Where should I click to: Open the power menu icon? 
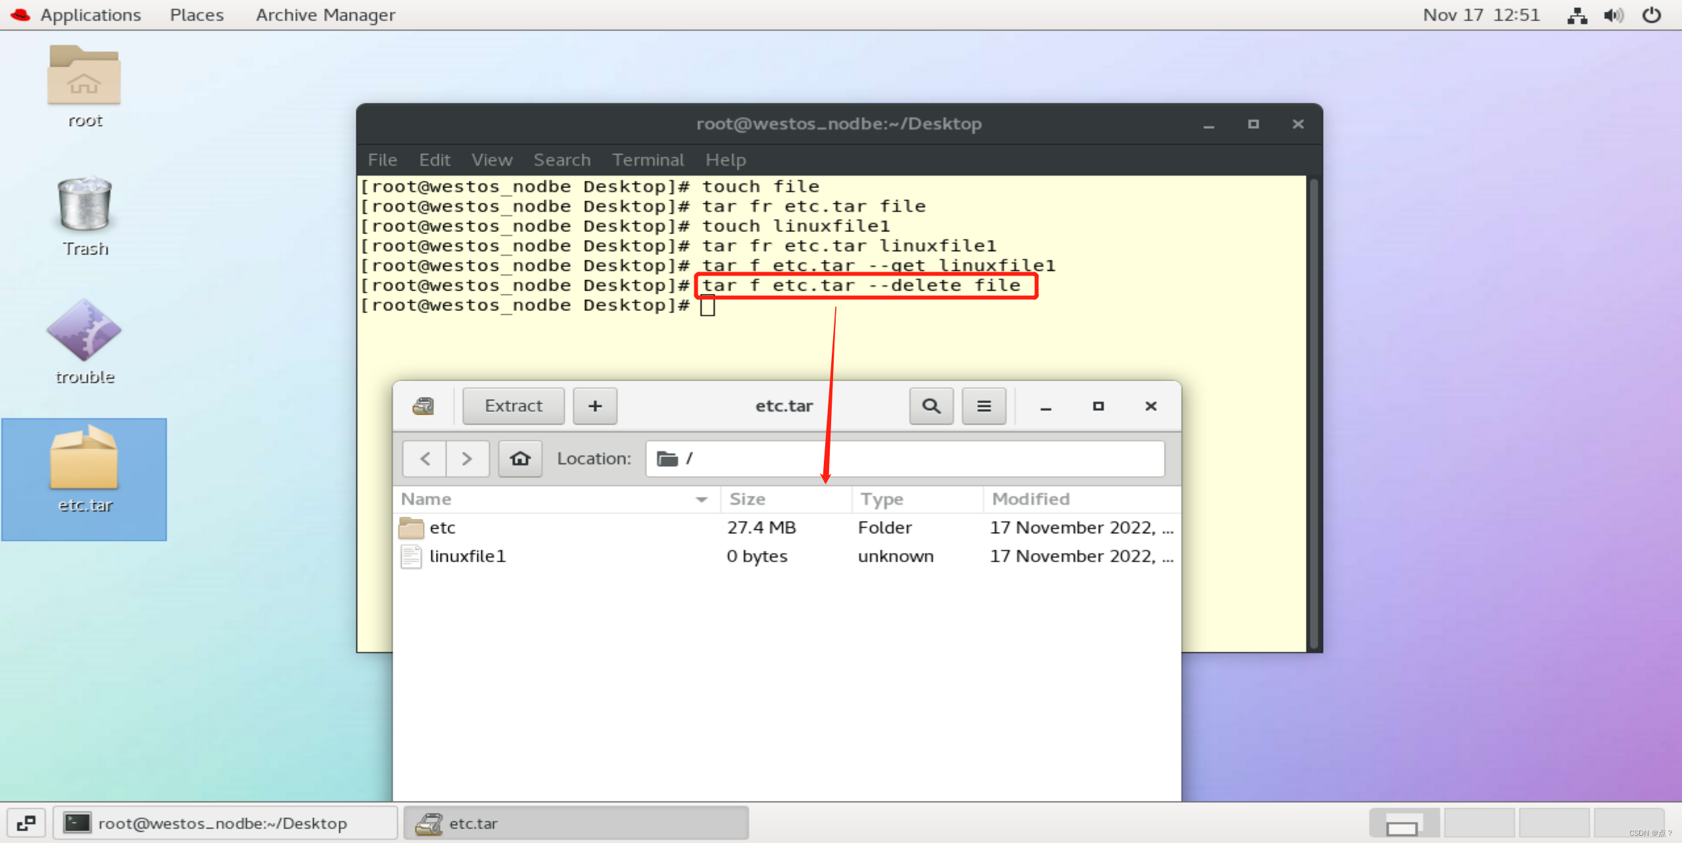pos(1651,14)
